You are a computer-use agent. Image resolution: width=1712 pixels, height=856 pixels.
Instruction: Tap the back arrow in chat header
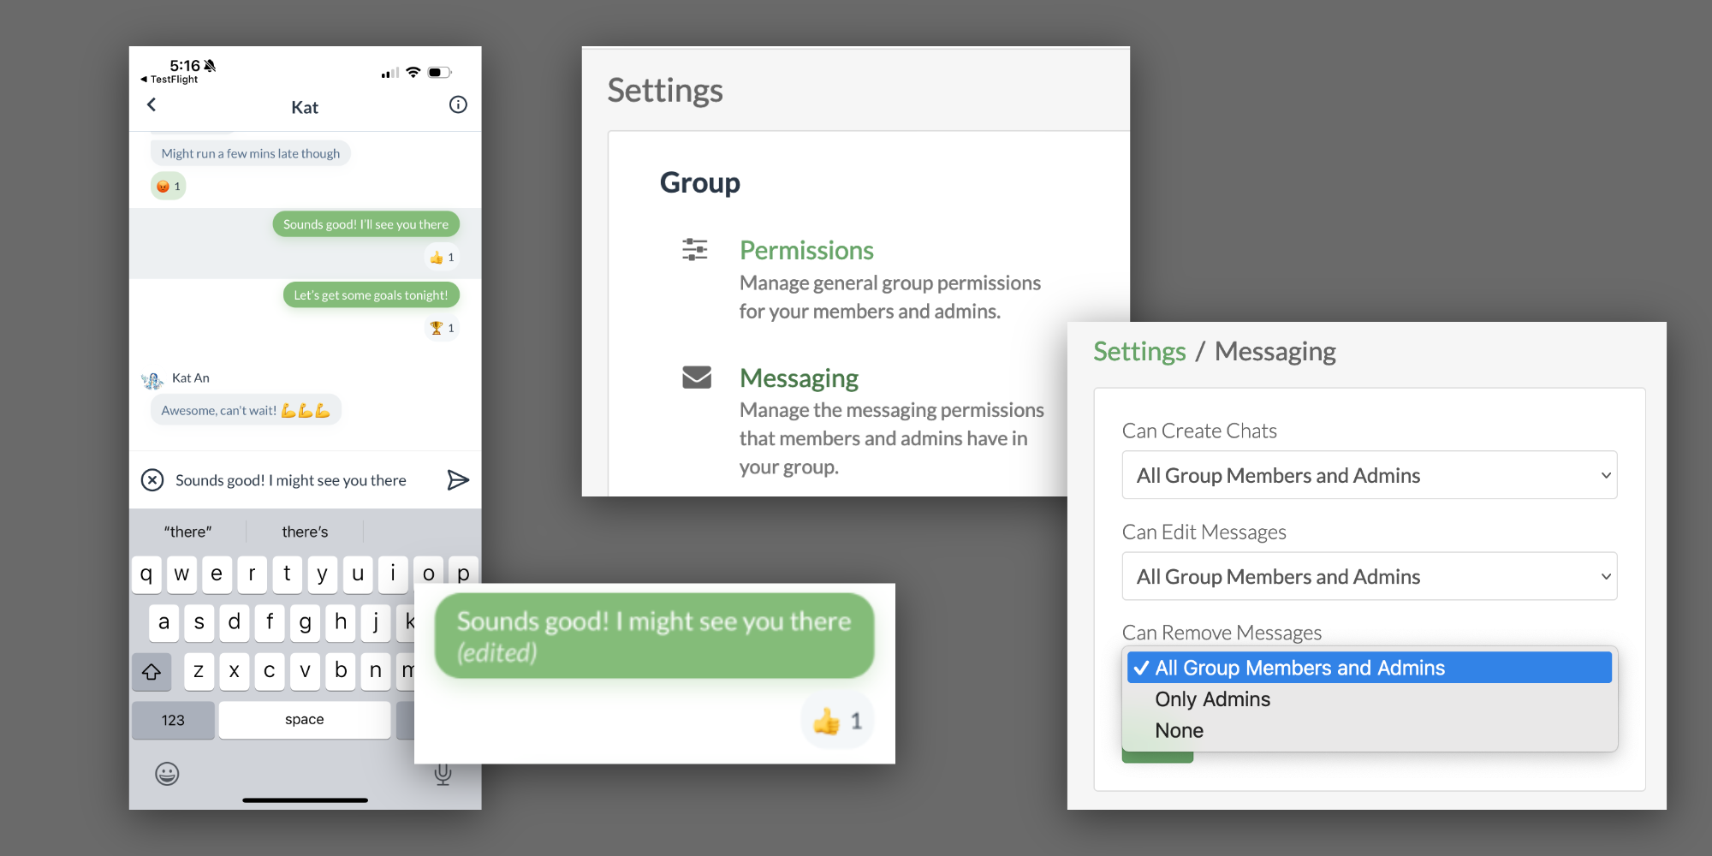(x=152, y=104)
